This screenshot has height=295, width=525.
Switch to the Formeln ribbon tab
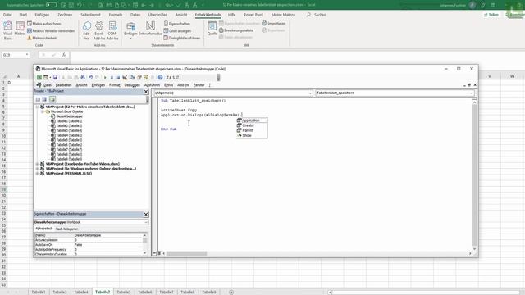pyautogui.click(x=116, y=15)
